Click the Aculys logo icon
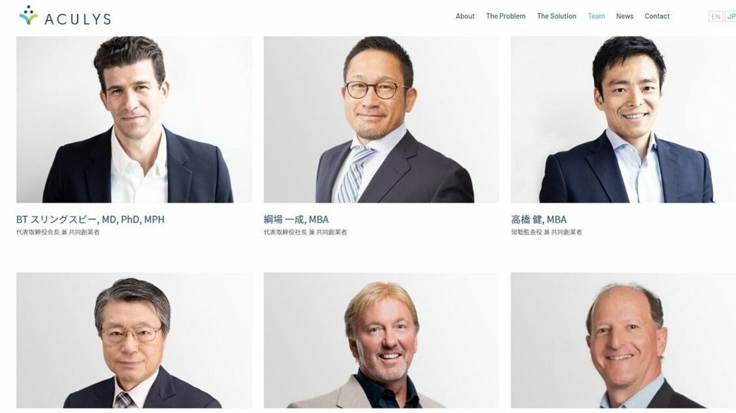The image size is (736, 413). tap(28, 15)
